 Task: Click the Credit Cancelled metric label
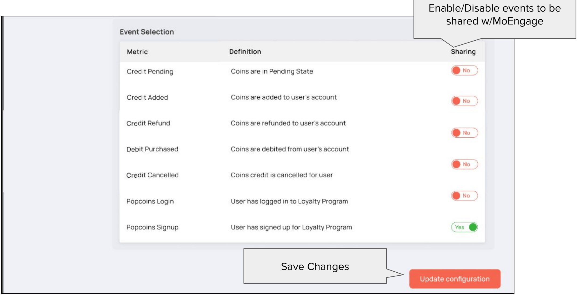[152, 175]
